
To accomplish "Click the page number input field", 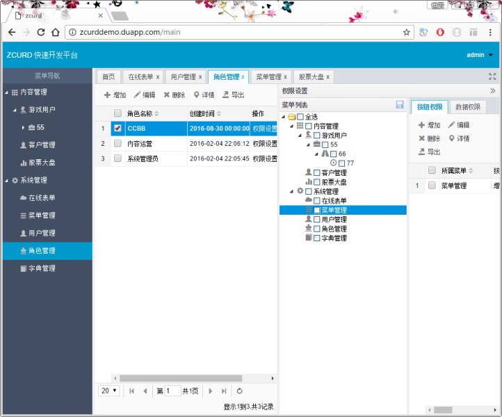I will click(x=172, y=391).
